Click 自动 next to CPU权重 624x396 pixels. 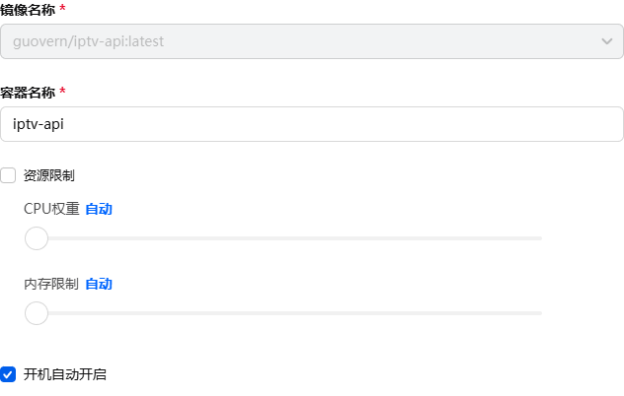pos(99,209)
